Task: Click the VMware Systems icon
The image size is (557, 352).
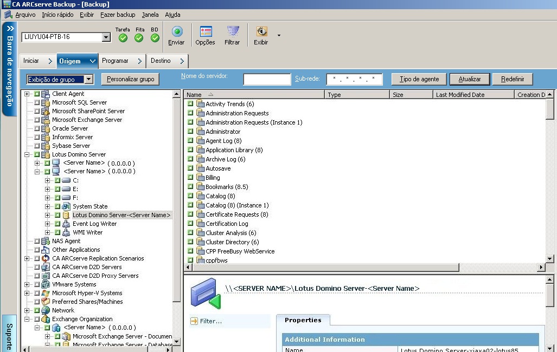Action: (46, 284)
